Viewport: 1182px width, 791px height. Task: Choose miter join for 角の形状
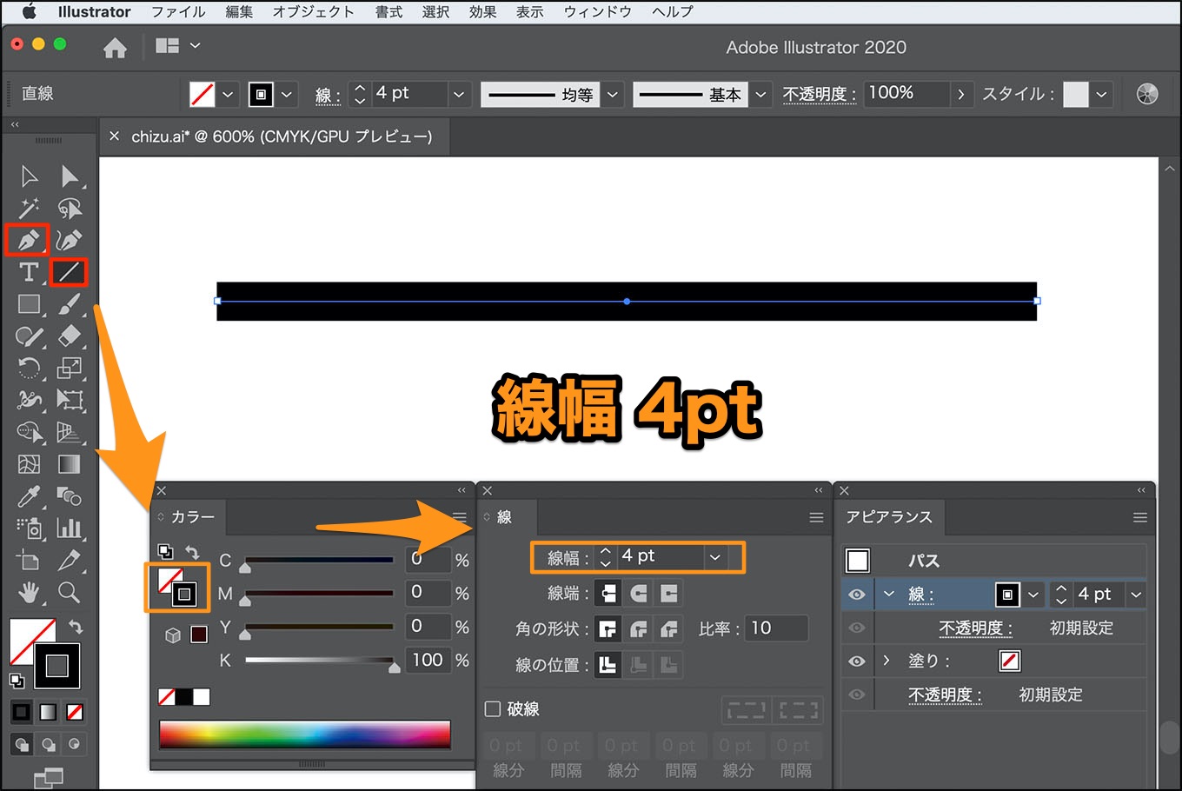608,628
